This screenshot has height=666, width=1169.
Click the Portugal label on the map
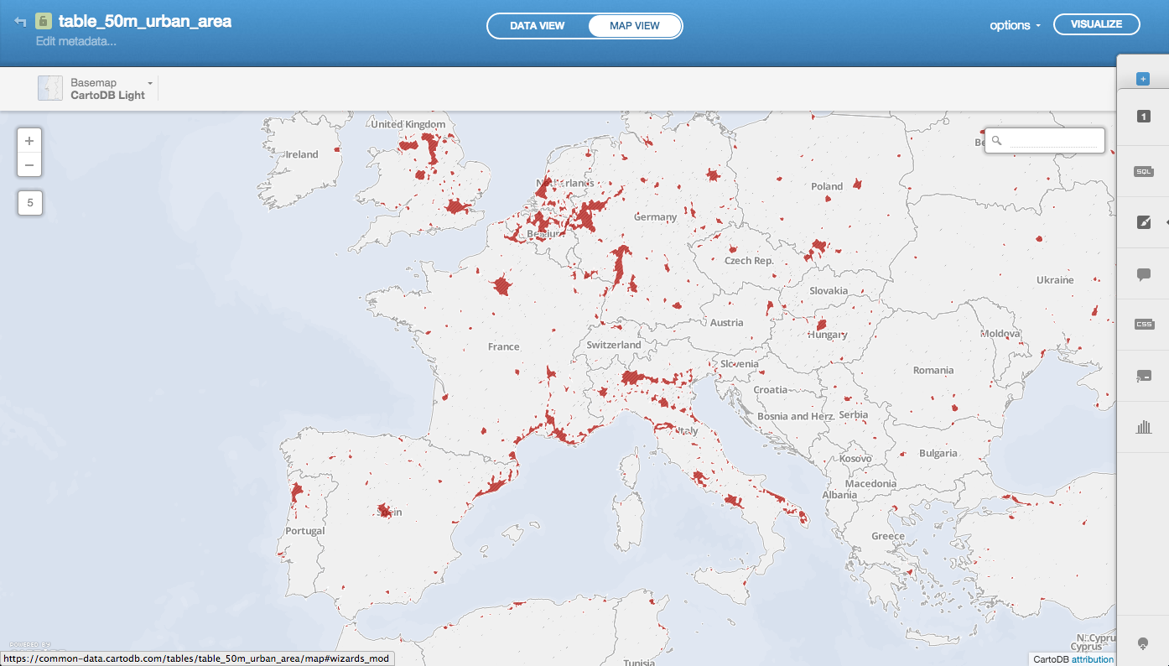(x=305, y=531)
